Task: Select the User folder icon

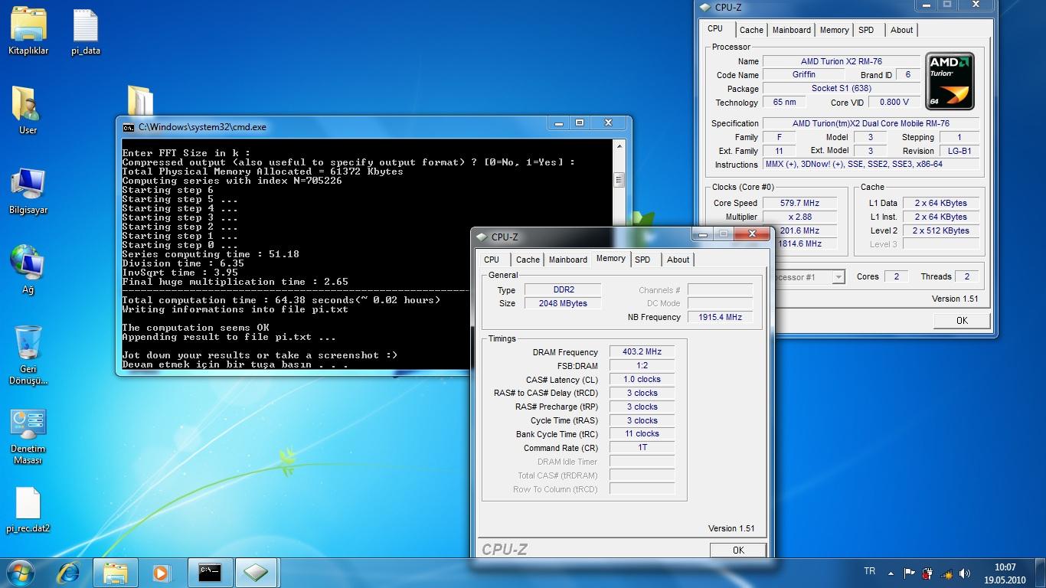Action: 28,111
